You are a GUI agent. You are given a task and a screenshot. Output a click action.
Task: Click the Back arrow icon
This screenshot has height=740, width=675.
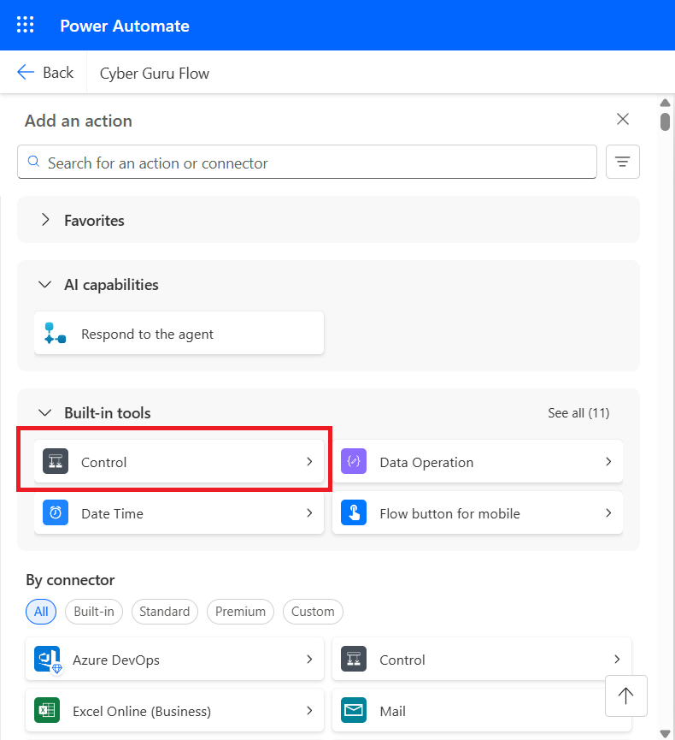26,72
